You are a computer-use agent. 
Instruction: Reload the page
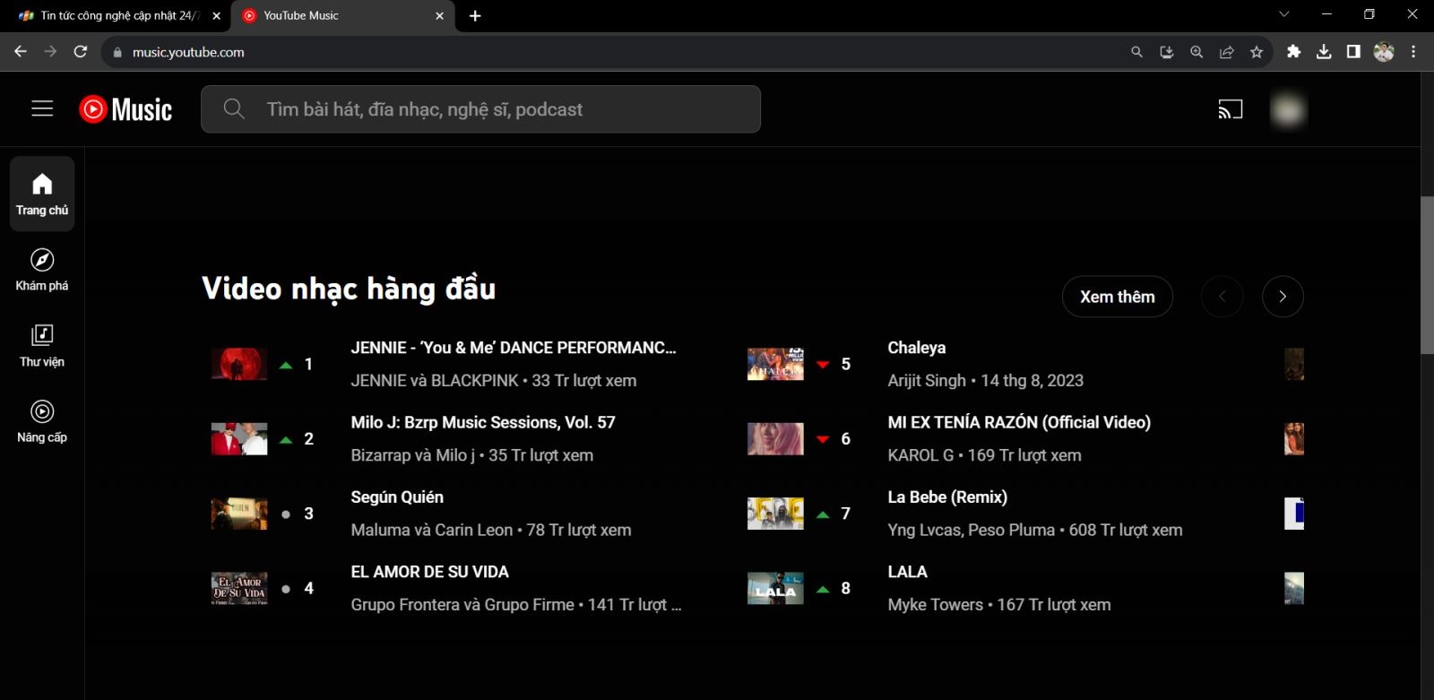click(81, 52)
